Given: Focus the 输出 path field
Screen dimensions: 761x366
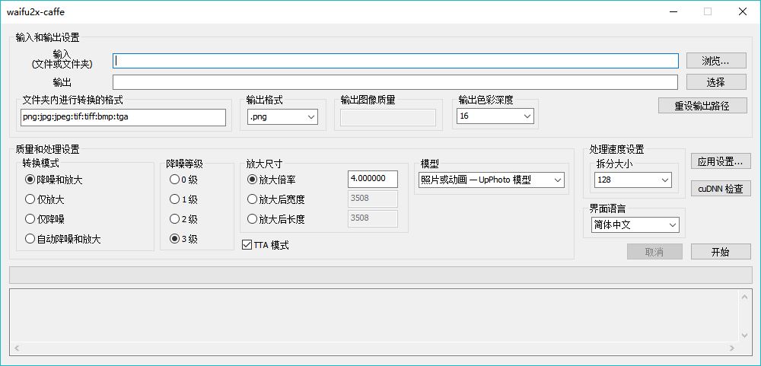Looking at the screenshot, I should 396,82.
